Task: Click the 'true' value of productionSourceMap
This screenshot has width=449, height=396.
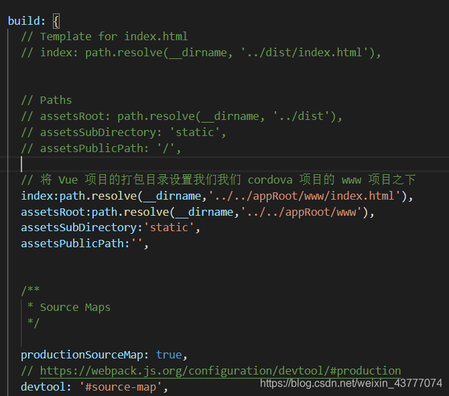Action: 169,355
